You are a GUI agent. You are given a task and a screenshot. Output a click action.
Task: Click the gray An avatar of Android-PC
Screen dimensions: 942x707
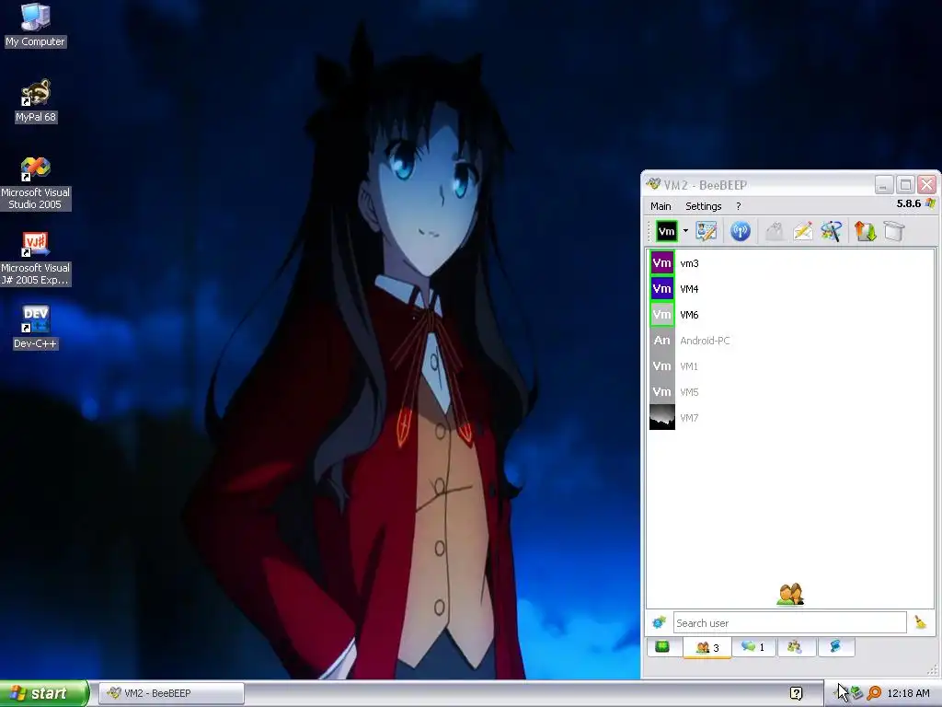[662, 341]
